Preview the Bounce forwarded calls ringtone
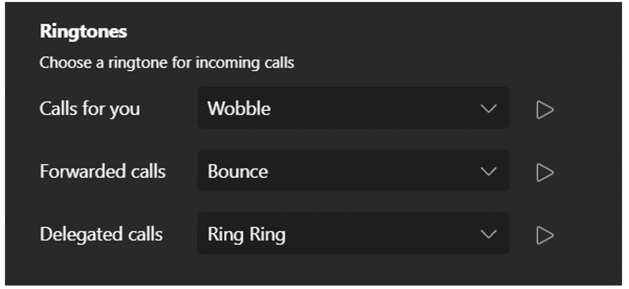The height and width of the screenshot is (289, 629). [545, 172]
